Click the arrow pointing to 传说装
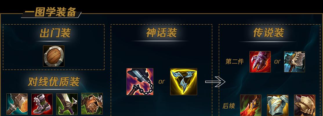This screenshot has height=116, width=323. pos(215,82)
